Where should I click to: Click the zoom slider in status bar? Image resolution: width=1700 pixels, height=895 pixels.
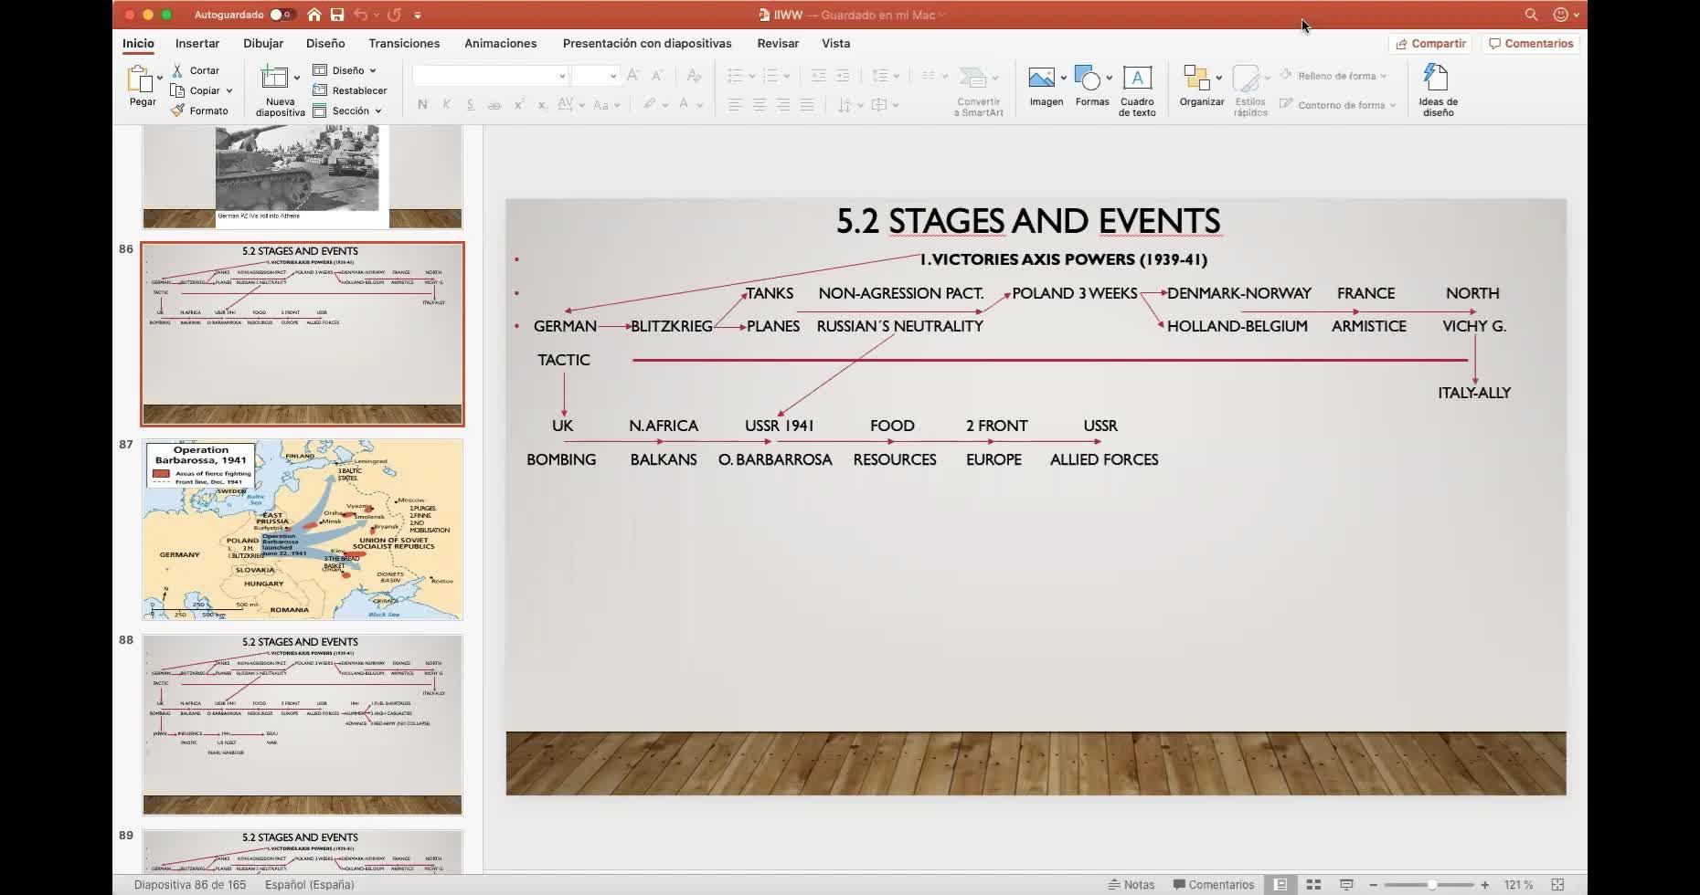pyautogui.click(x=1432, y=884)
